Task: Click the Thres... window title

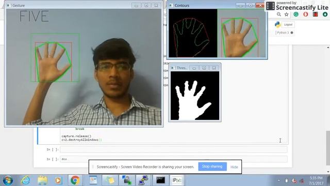Action: tap(182, 68)
